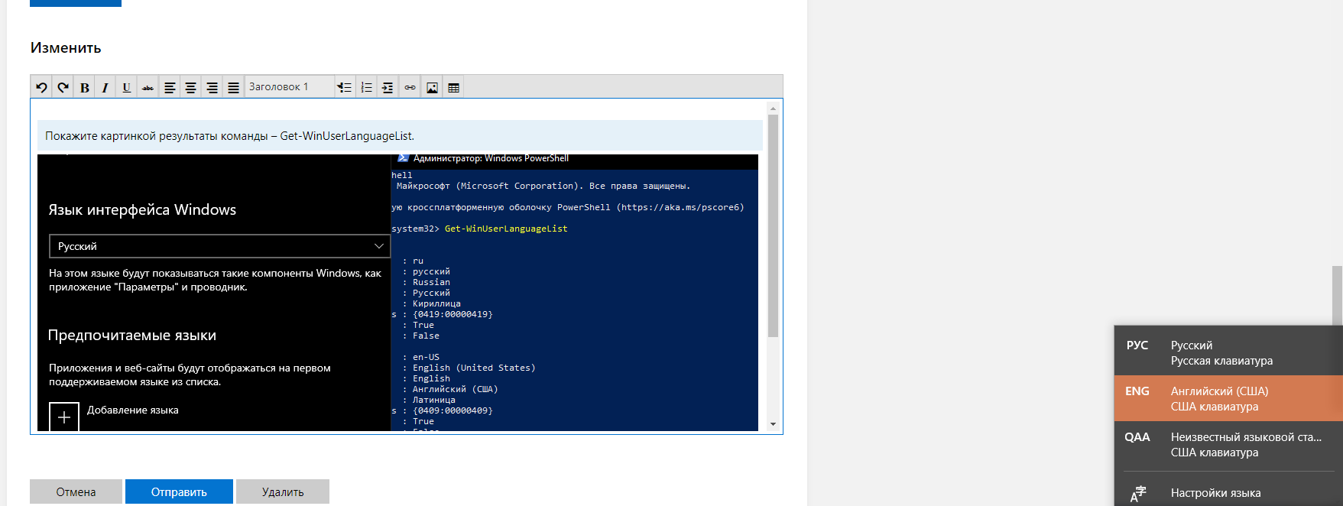This screenshot has height=506, width=1343.
Task: Open the Русский interface language dropdown
Action: pos(219,246)
